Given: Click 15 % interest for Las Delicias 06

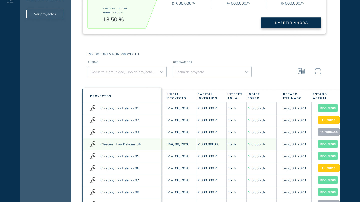Looking at the screenshot, I should click(232, 168).
